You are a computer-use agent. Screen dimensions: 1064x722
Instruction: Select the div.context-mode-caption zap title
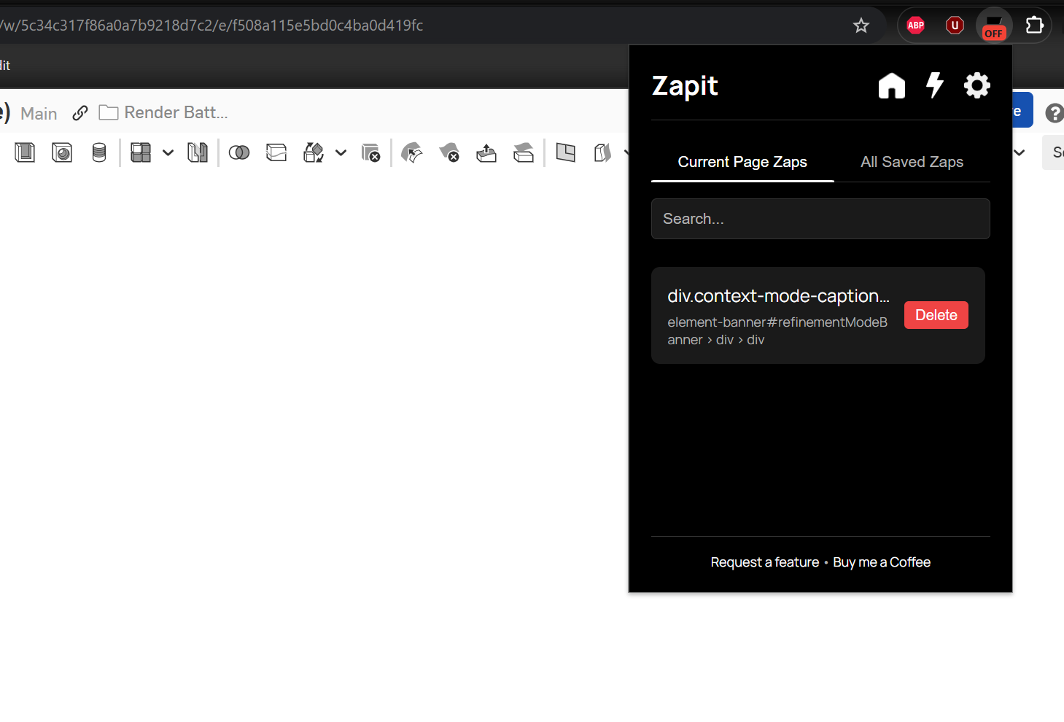coord(778,295)
